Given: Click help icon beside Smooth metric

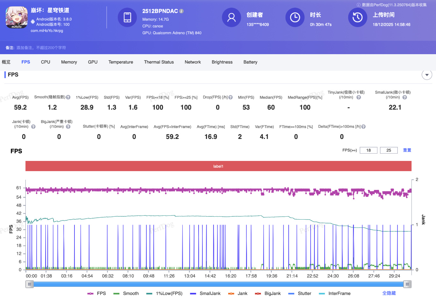Looking at the screenshot, I should [x=68, y=97].
